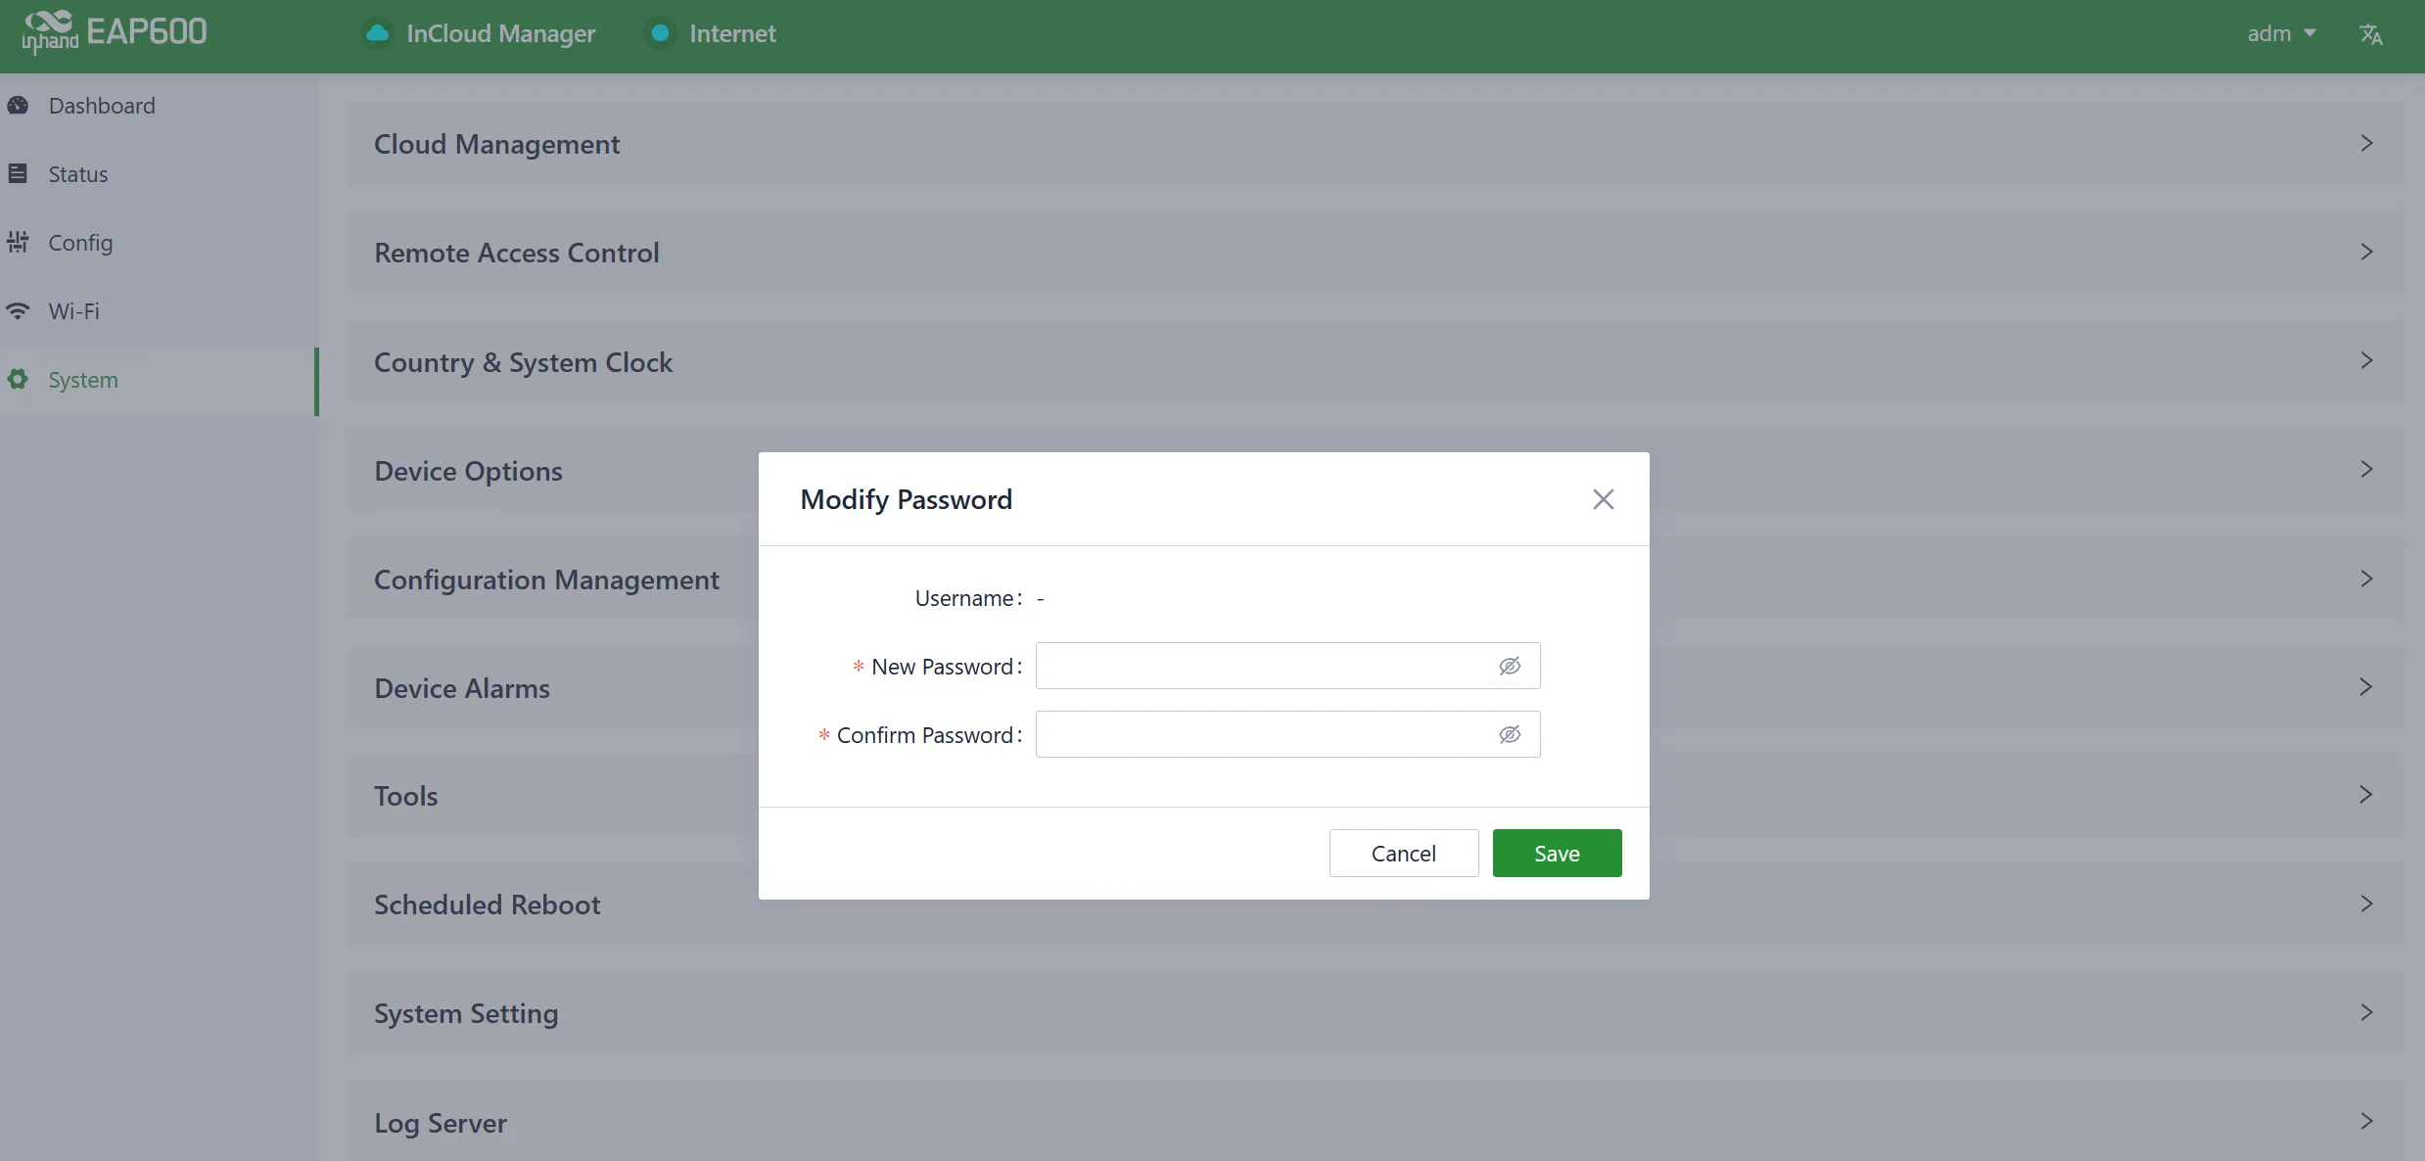
Task: Show the New Password text
Action: [1510, 666]
